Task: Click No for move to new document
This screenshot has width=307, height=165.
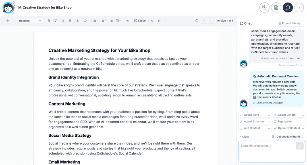Action: (x=298, y=58)
